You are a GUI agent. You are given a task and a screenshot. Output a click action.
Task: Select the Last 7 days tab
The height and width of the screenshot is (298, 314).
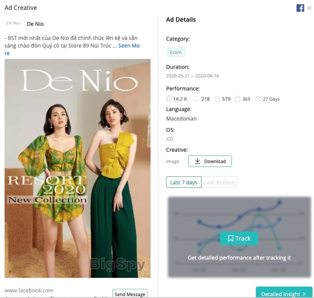184,182
